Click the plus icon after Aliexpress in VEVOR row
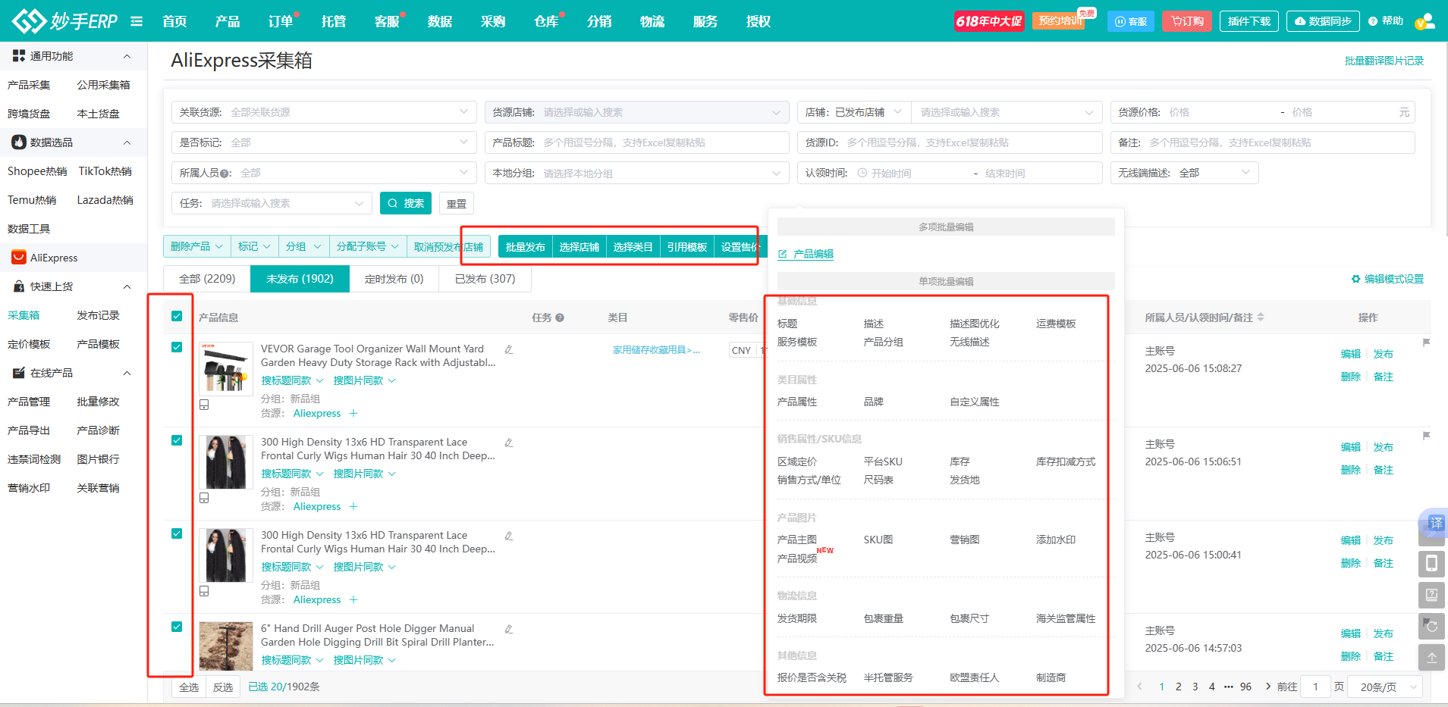This screenshot has width=1448, height=707. pyautogui.click(x=353, y=413)
